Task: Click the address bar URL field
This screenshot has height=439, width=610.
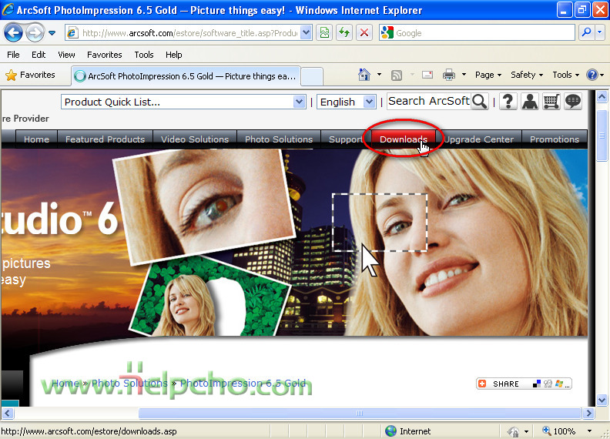Action: click(189, 33)
